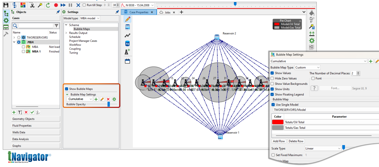379x167 pixels.
Task: Click the calendar icon in scheme toolbar
Action: click(128, 61)
